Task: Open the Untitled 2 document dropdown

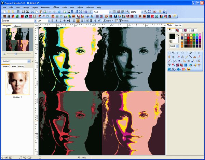Action: [x=29, y=61]
